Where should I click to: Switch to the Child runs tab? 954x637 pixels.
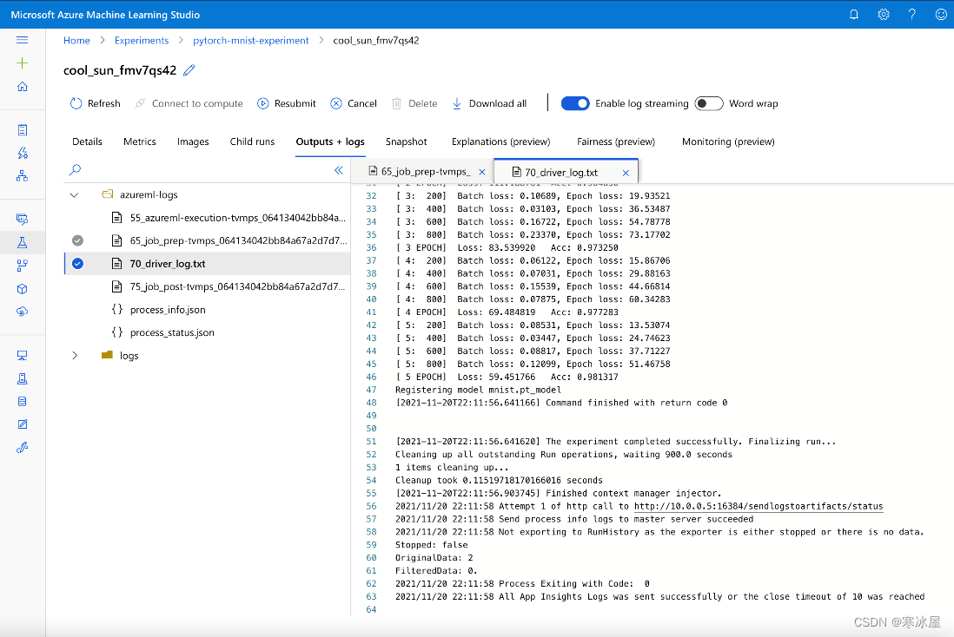(x=252, y=141)
